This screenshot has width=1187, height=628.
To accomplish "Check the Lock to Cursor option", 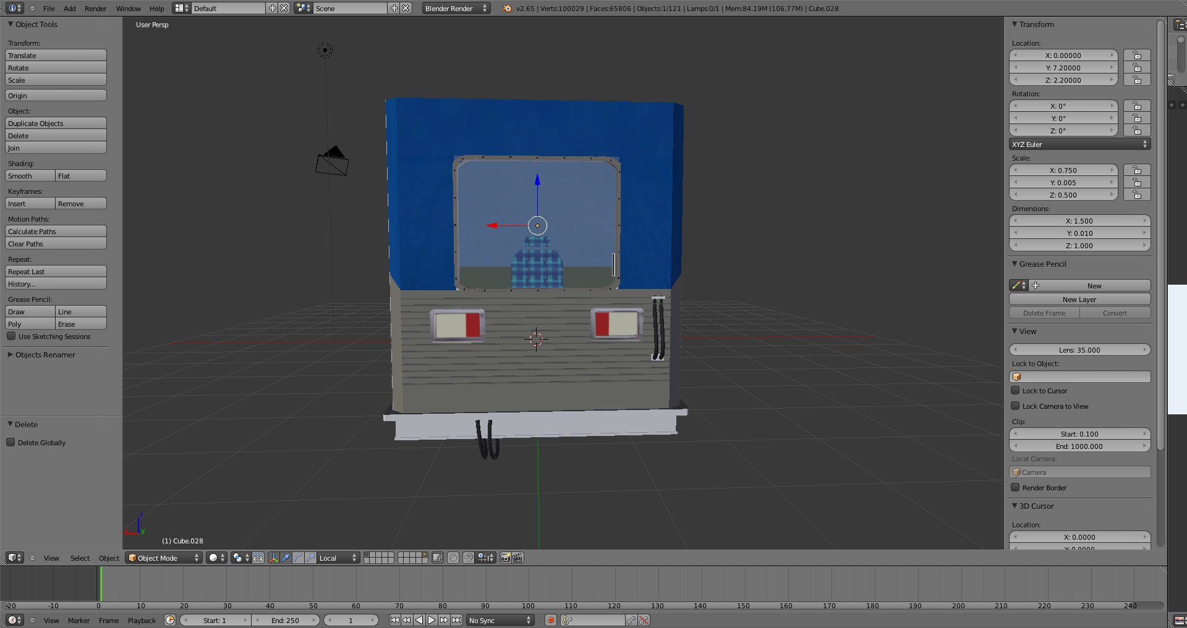I will (x=1015, y=391).
